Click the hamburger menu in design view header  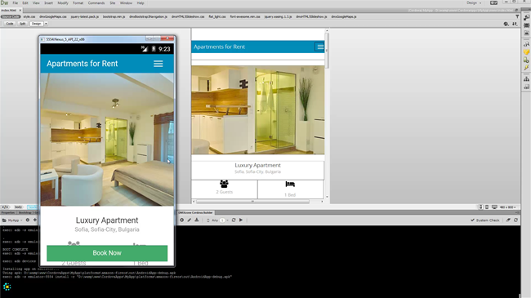point(319,47)
